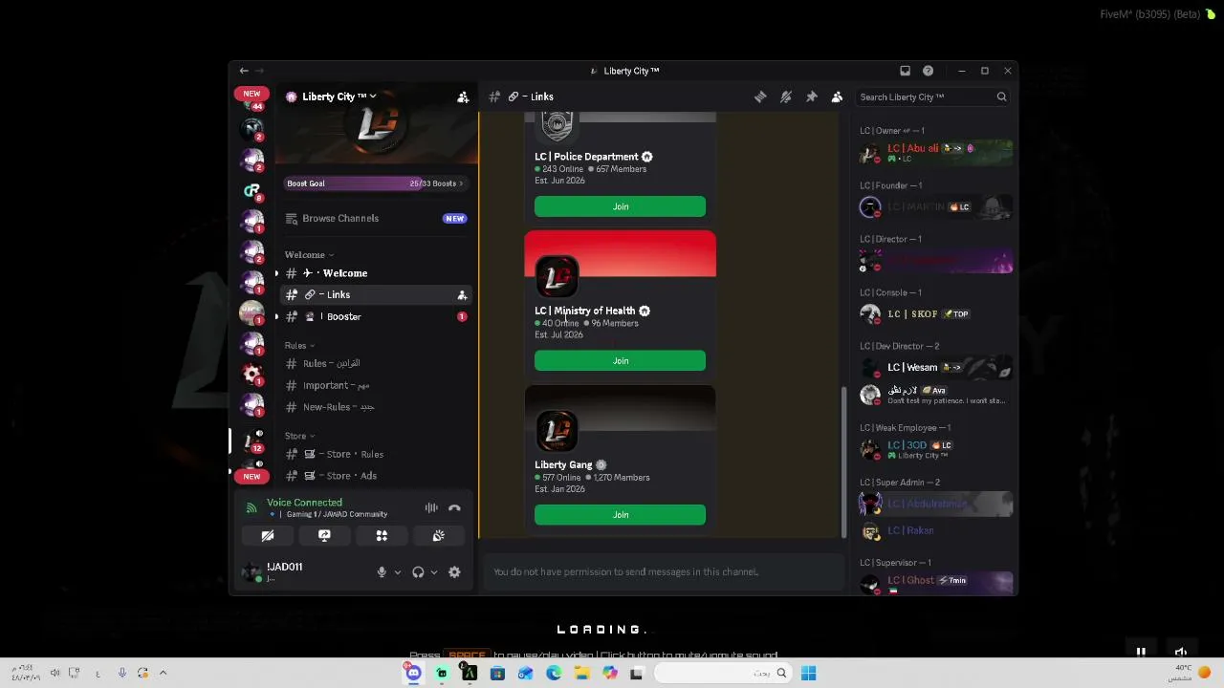The height and width of the screenshot is (688, 1224).
Task: Open pinned messages with the pin icon
Action: click(812, 97)
